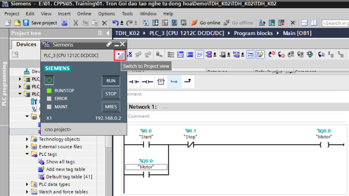Open the Options menu
Viewport: 349px width, 196px height.
click(x=106, y=14)
